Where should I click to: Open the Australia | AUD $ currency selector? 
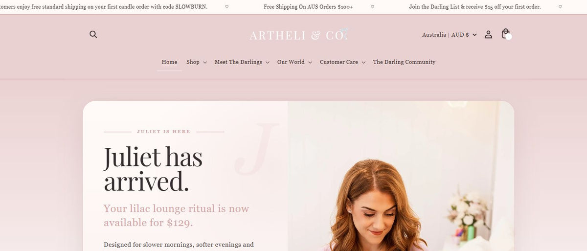(450, 35)
